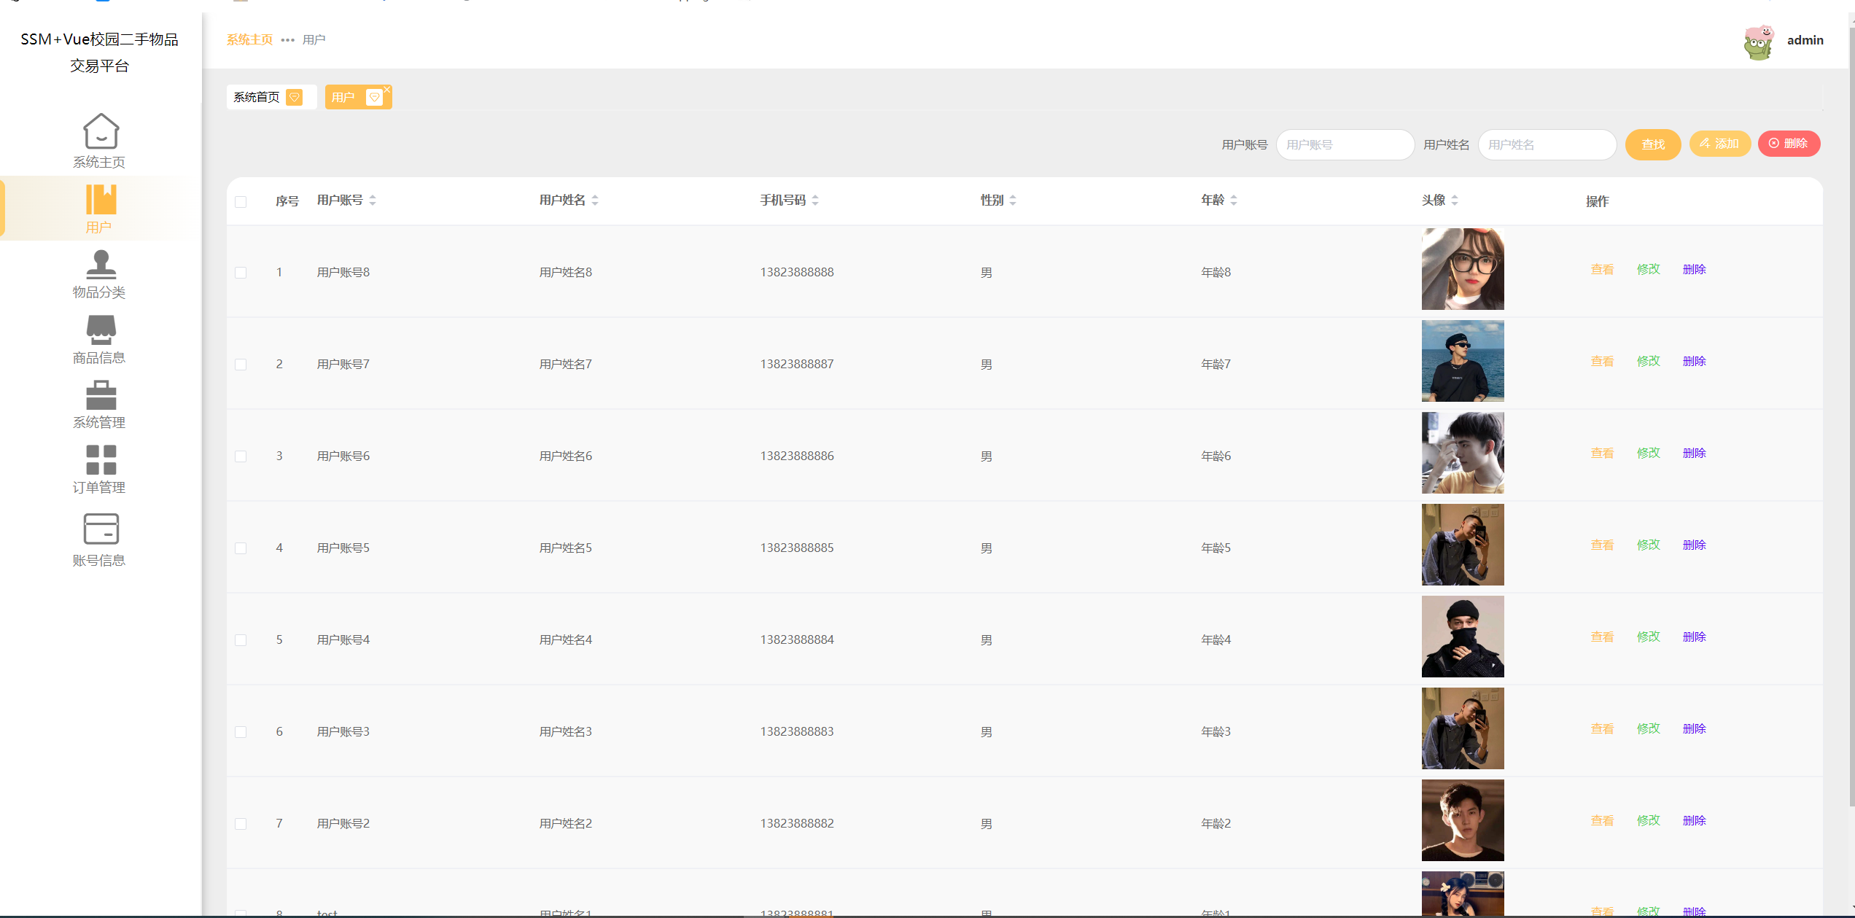Close the 用户 tab with its X
The height and width of the screenshot is (918, 1855).
387,89
